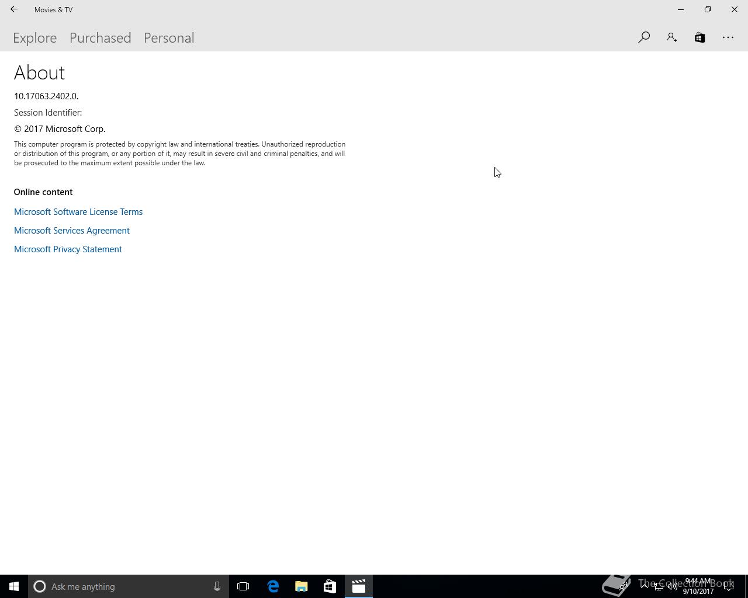Switch to the Purchased tab

tap(101, 38)
